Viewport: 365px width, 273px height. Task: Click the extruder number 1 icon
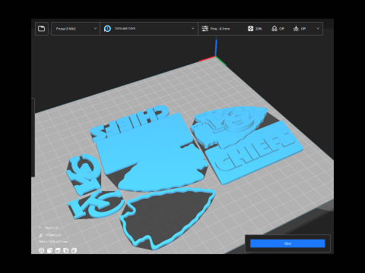[107, 29]
